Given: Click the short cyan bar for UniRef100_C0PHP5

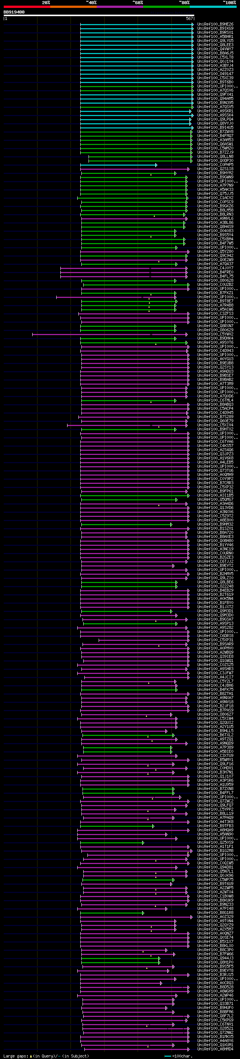Looking at the screenshot, I should point(118,165).
